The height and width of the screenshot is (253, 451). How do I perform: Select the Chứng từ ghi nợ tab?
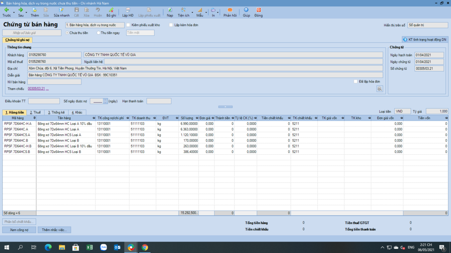(17, 40)
